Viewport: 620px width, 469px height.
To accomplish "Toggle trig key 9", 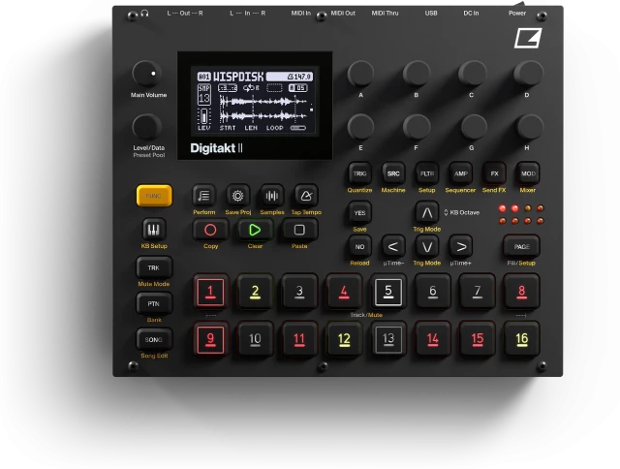I will 210,339.
